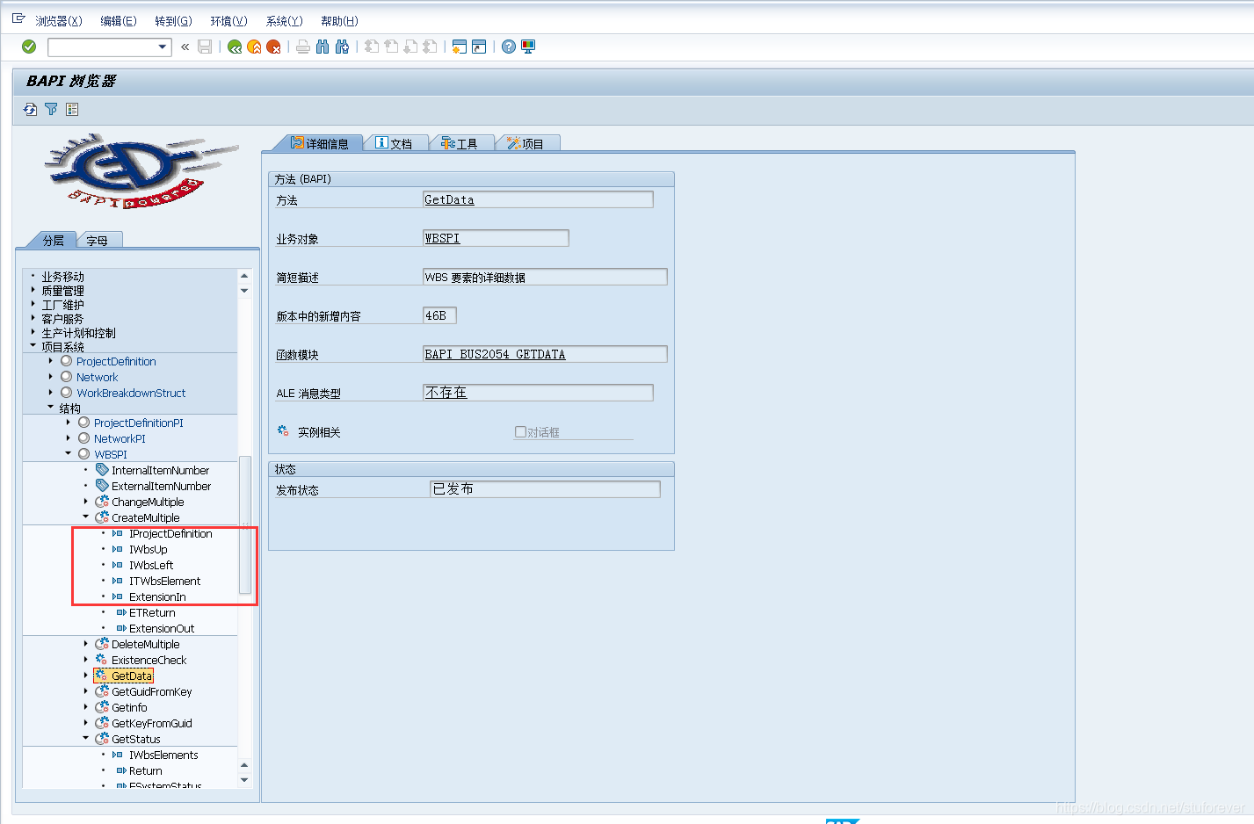Click the Help question mark icon

pos(509,47)
